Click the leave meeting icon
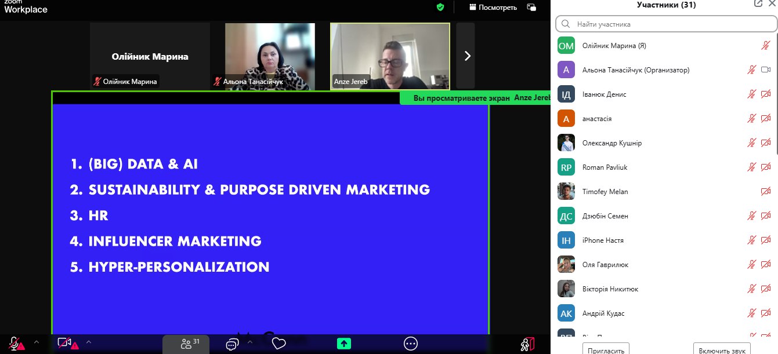The width and height of the screenshot is (778, 354). 527,344
